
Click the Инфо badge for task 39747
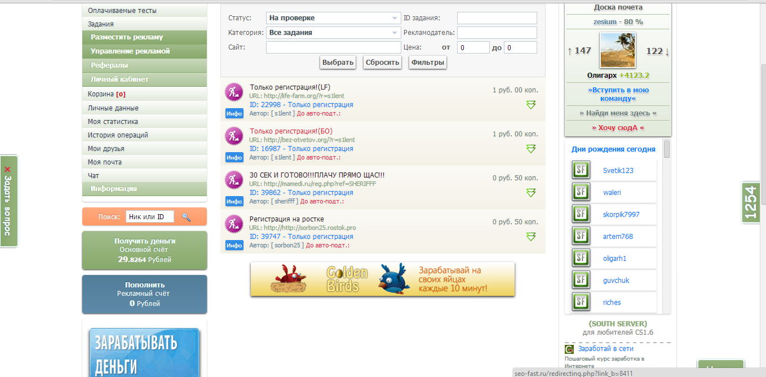click(234, 245)
